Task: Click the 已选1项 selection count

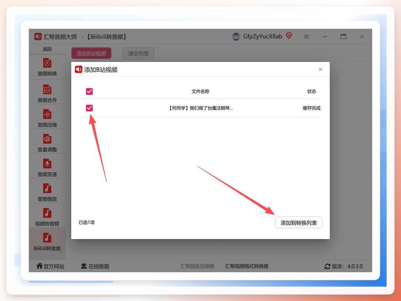Action: pyautogui.click(x=87, y=222)
